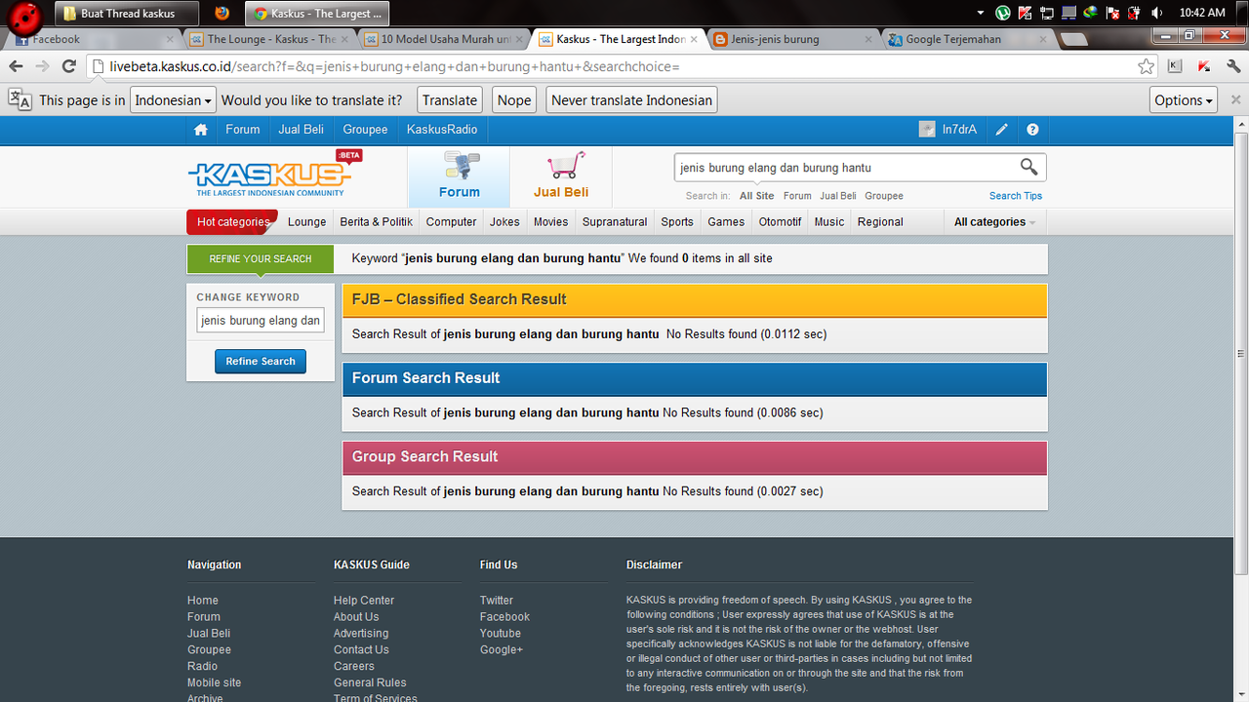Click the Nope button
The image size is (1249, 702).
(x=514, y=99)
